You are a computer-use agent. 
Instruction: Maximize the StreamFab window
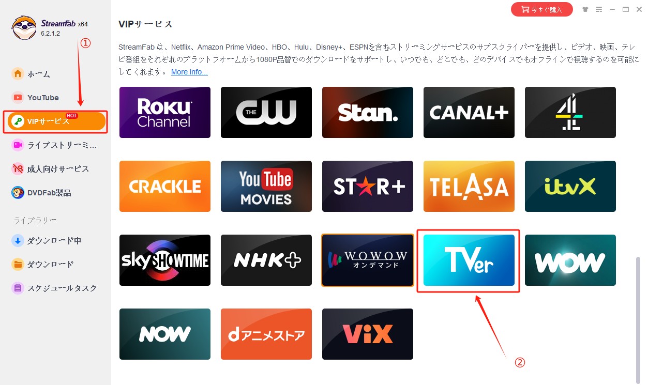tap(626, 9)
